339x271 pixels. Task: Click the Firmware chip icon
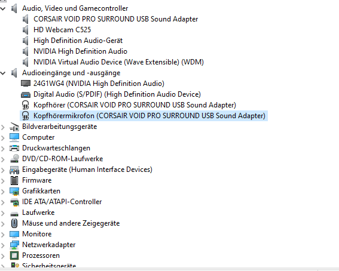[x=14, y=180]
